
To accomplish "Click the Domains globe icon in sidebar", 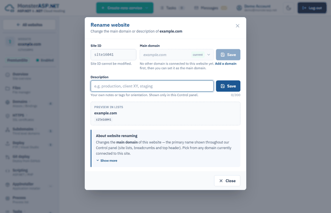I will pos(8,102).
